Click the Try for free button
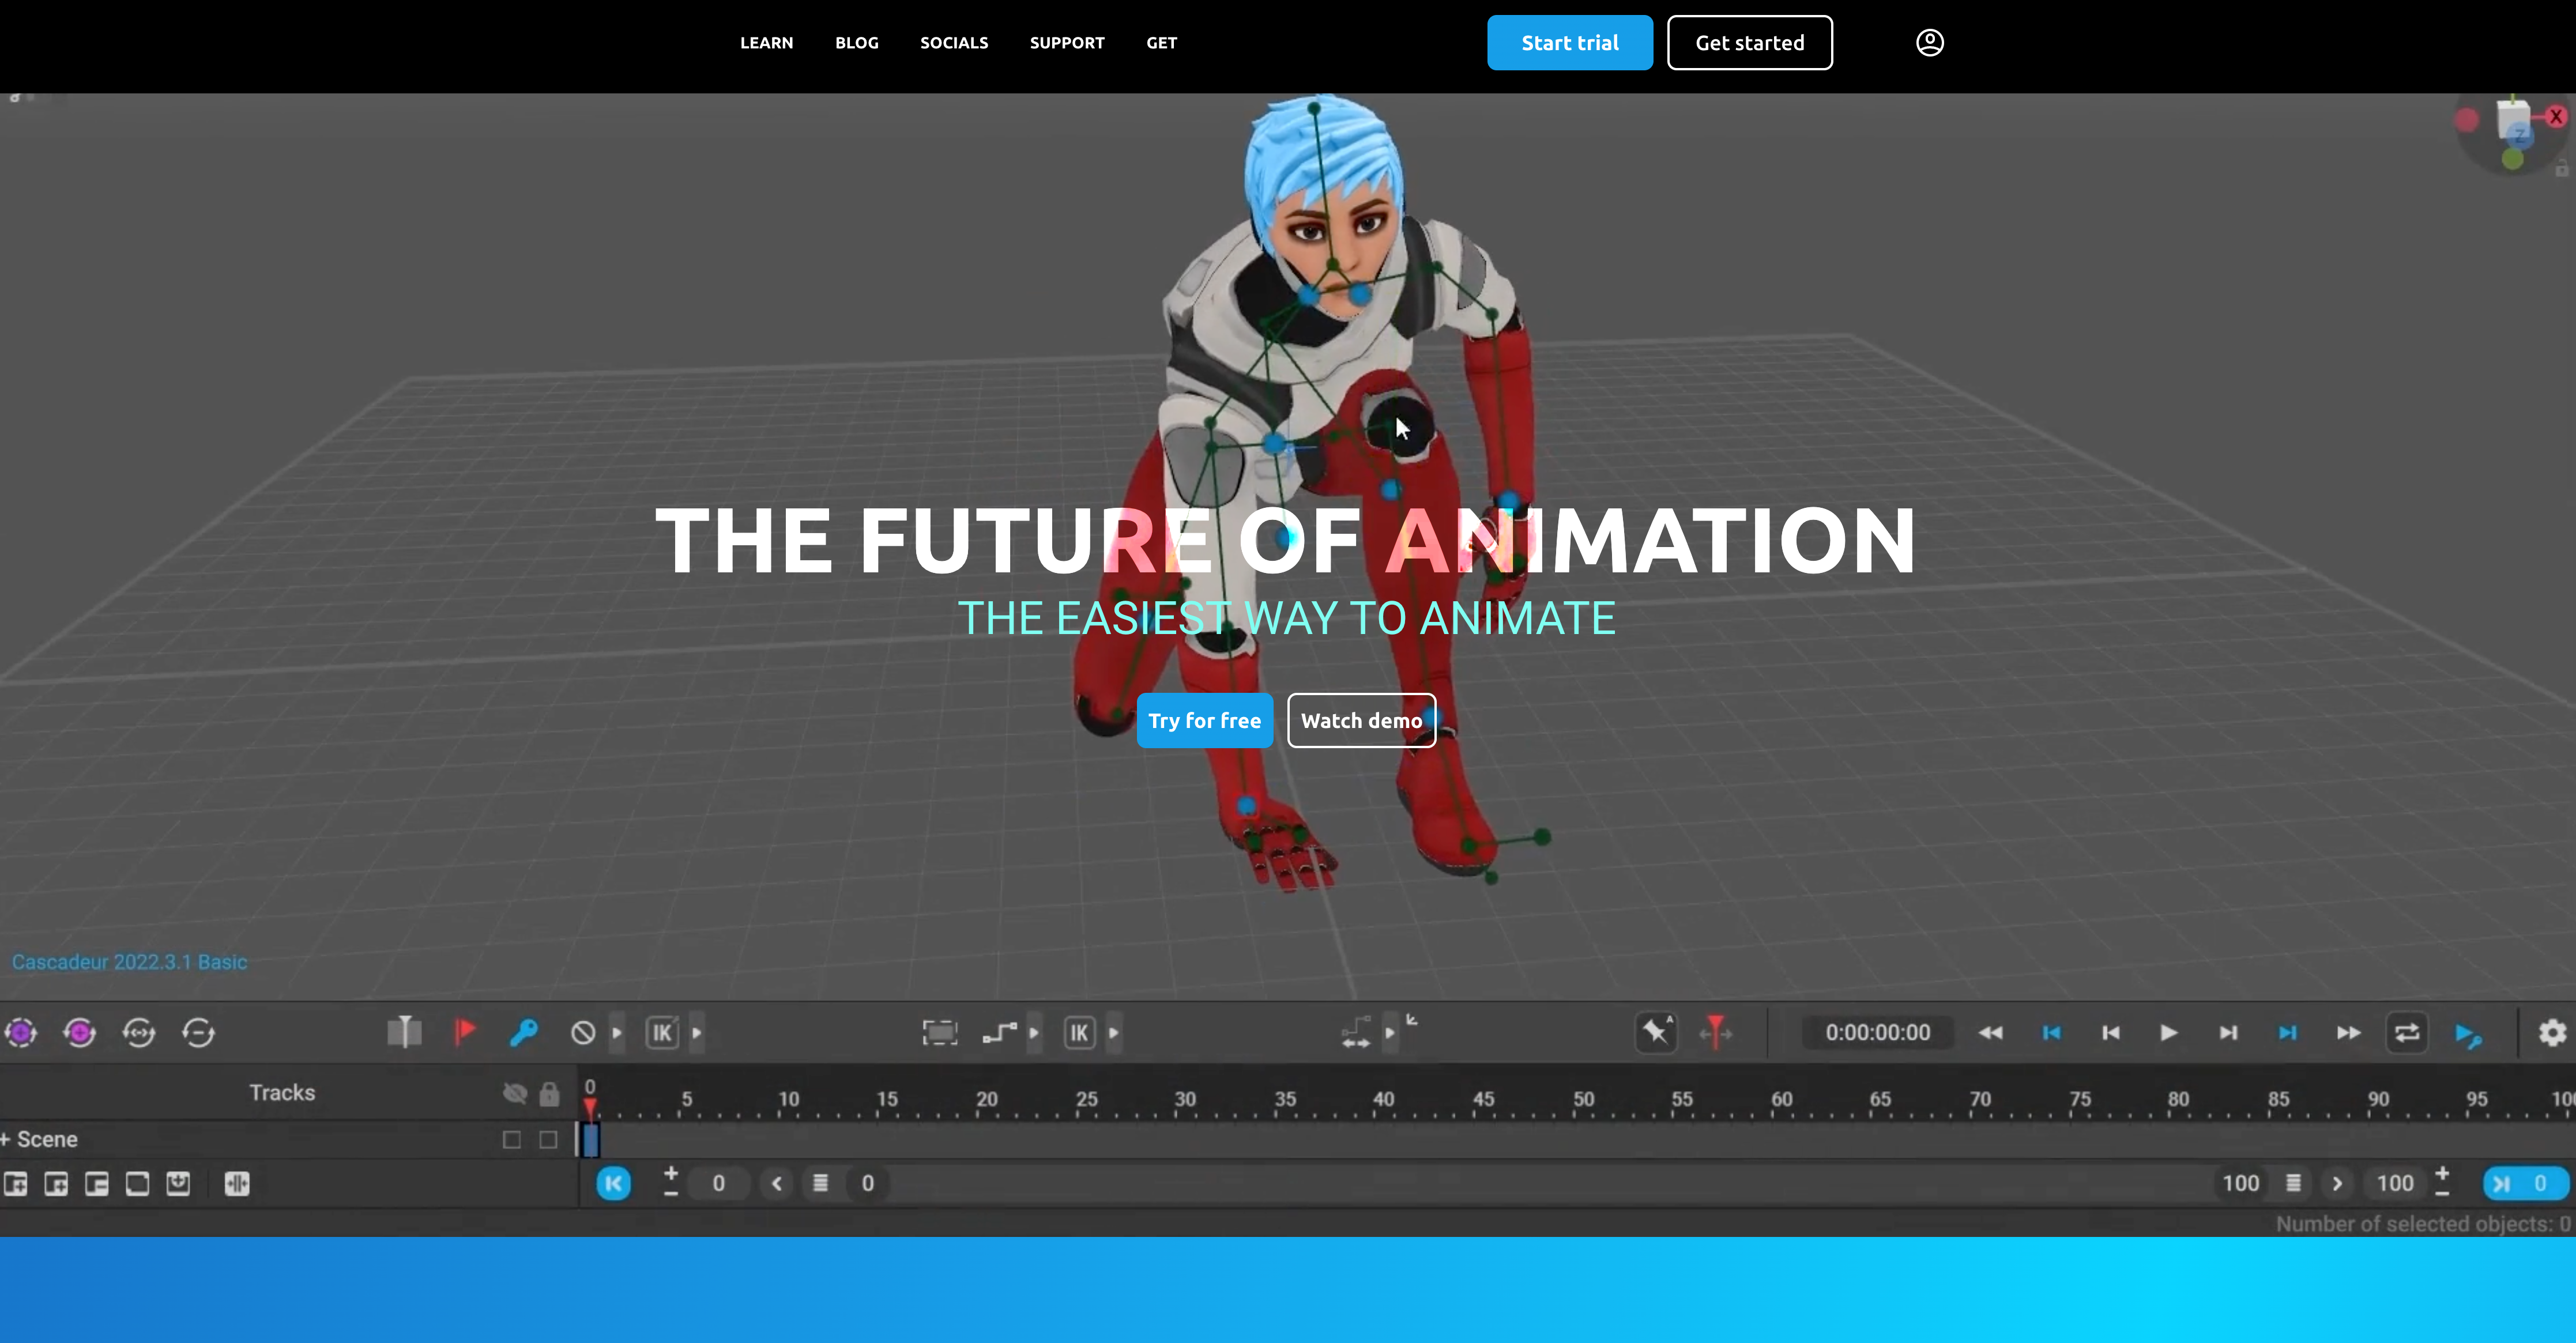 tap(1204, 720)
